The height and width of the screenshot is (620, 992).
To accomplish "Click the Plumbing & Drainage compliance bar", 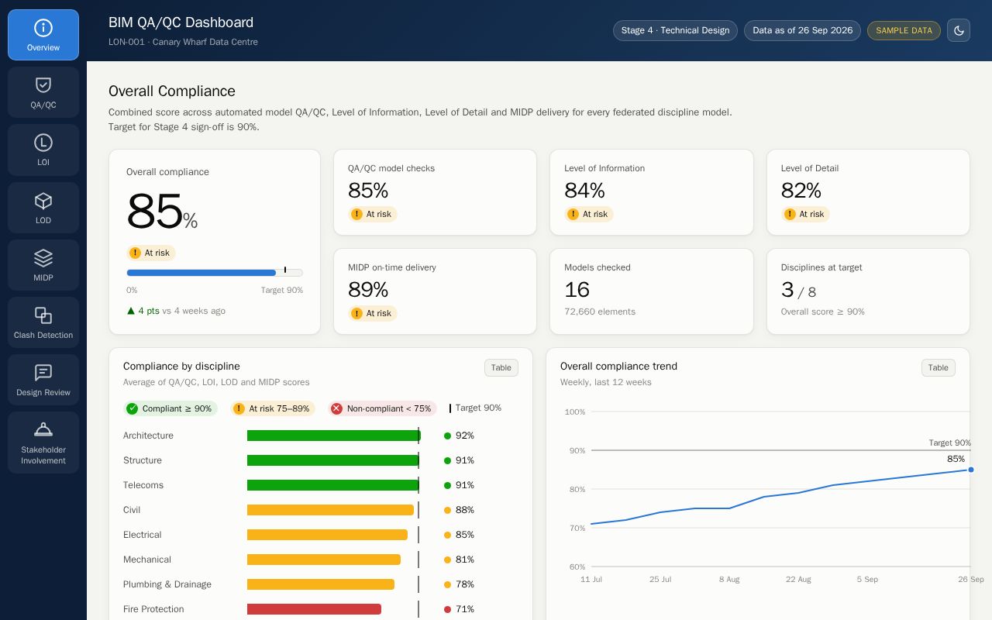I will 321,584.
